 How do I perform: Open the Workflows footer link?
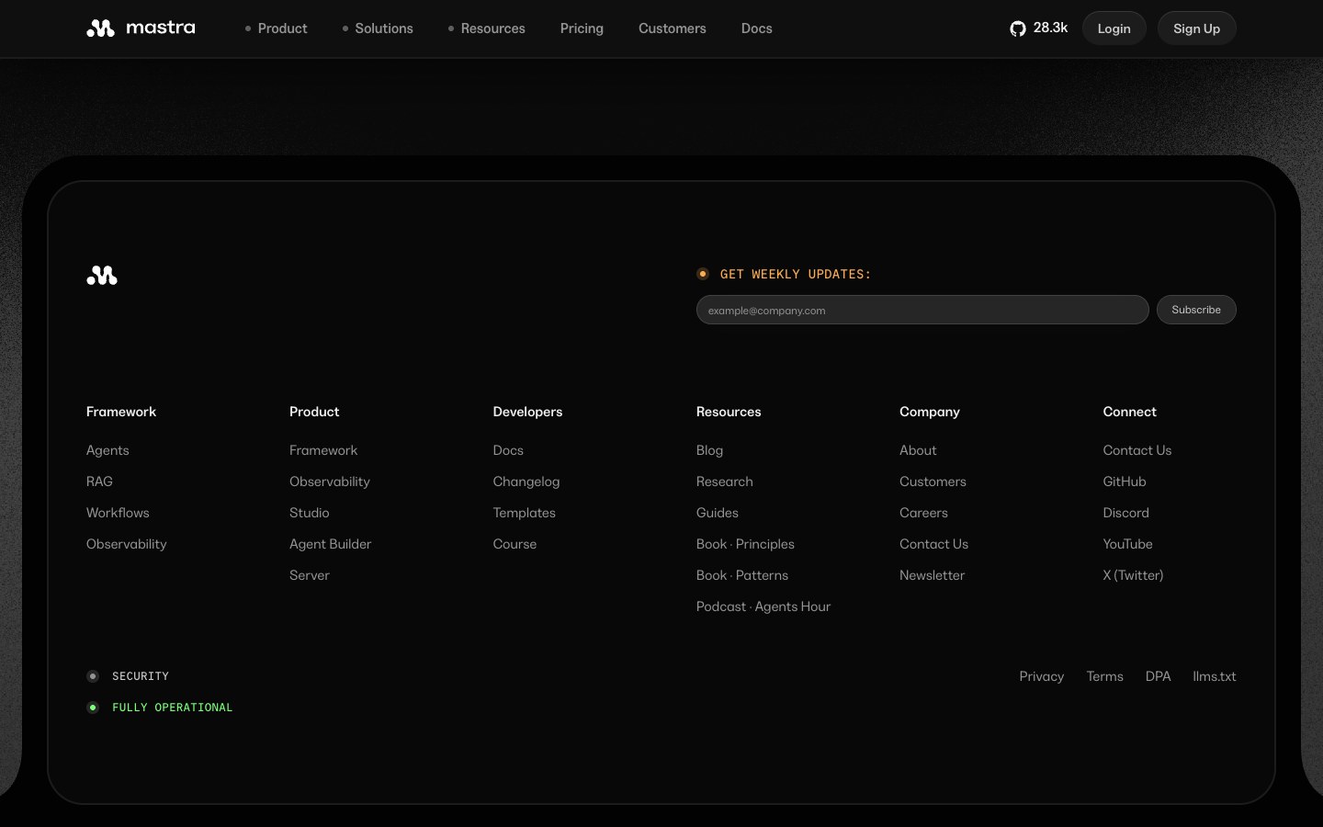click(x=118, y=513)
